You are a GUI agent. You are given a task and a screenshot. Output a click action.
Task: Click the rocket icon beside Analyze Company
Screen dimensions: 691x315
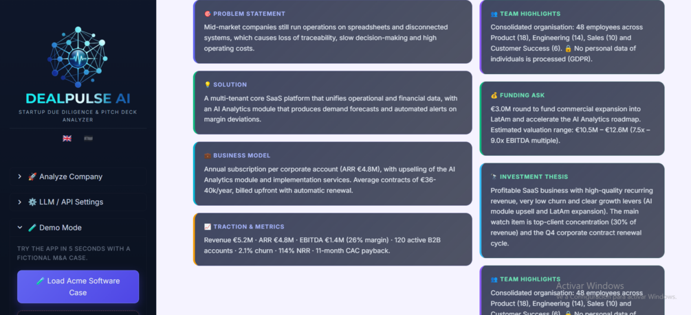(32, 176)
